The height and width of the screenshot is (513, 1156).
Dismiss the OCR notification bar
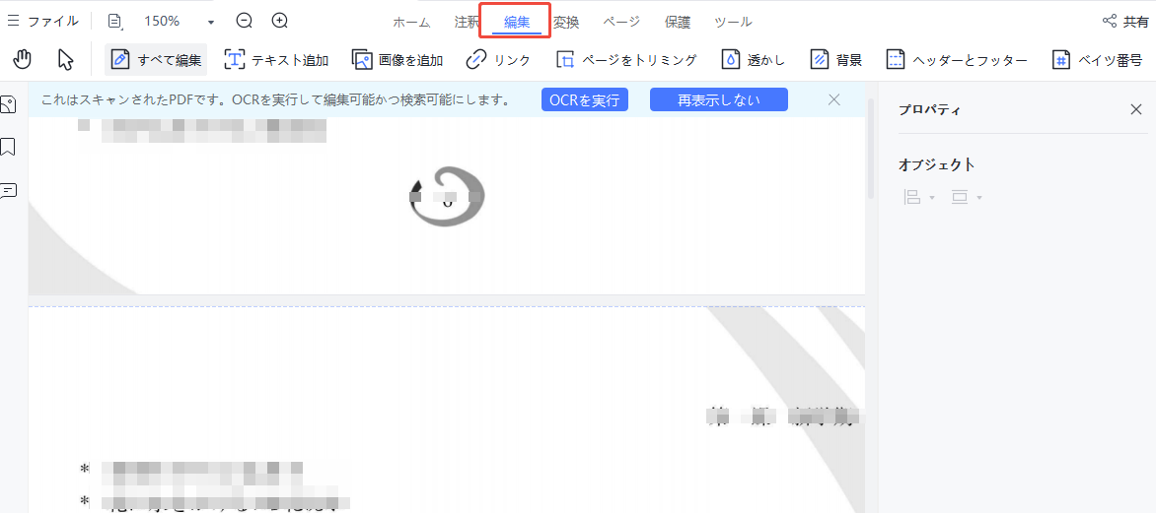(x=833, y=99)
